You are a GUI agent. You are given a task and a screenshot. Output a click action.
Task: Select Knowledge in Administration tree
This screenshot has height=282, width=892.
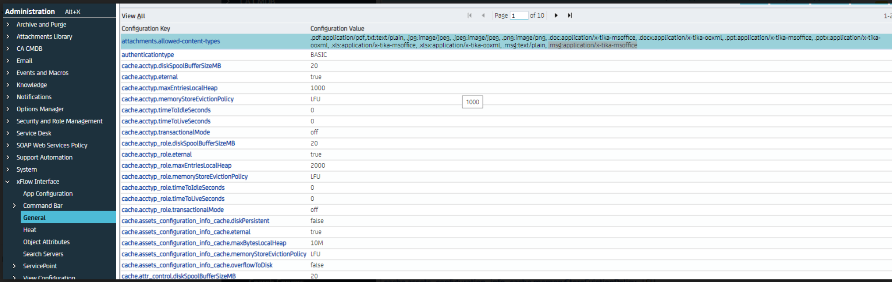pos(32,85)
